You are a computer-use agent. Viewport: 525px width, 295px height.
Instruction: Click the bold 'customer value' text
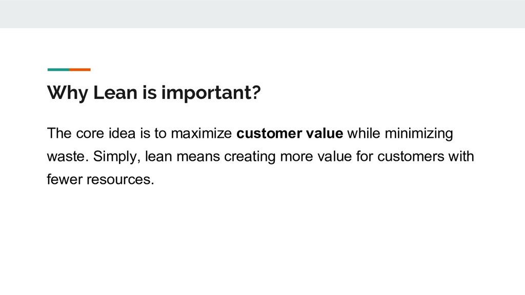[290, 133]
